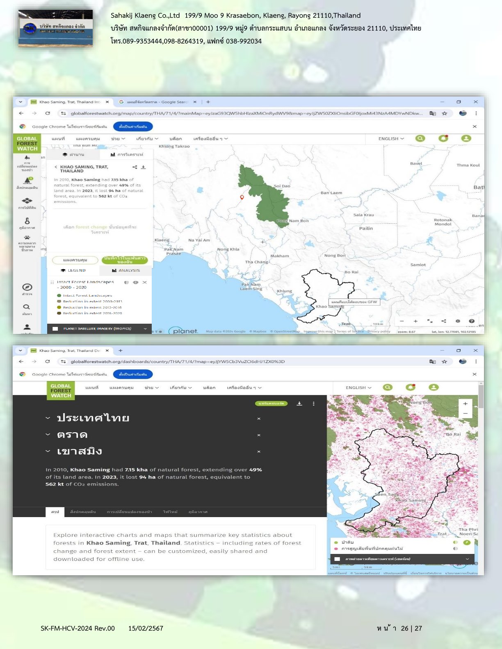
Task: Expand the เขาสมิง district selector chevron
Action: [x=48, y=452]
